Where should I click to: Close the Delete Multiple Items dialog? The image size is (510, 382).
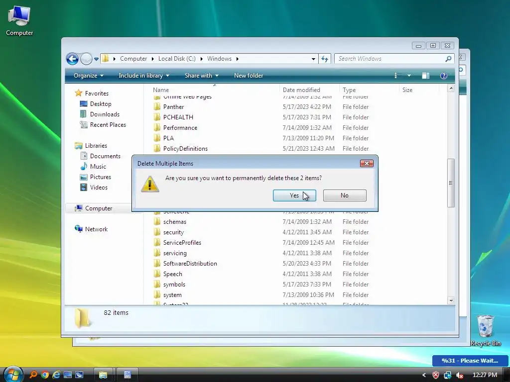tap(367, 163)
